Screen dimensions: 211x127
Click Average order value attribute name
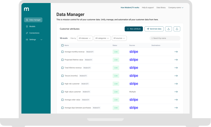point(72,100)
